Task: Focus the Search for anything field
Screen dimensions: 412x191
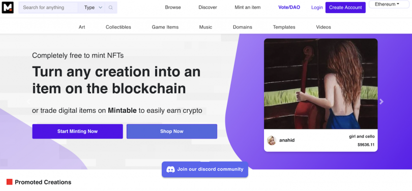Action: (x=48, y=8)
